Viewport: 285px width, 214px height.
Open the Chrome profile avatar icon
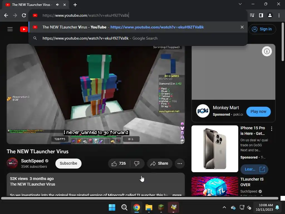[x=270, y=15]
